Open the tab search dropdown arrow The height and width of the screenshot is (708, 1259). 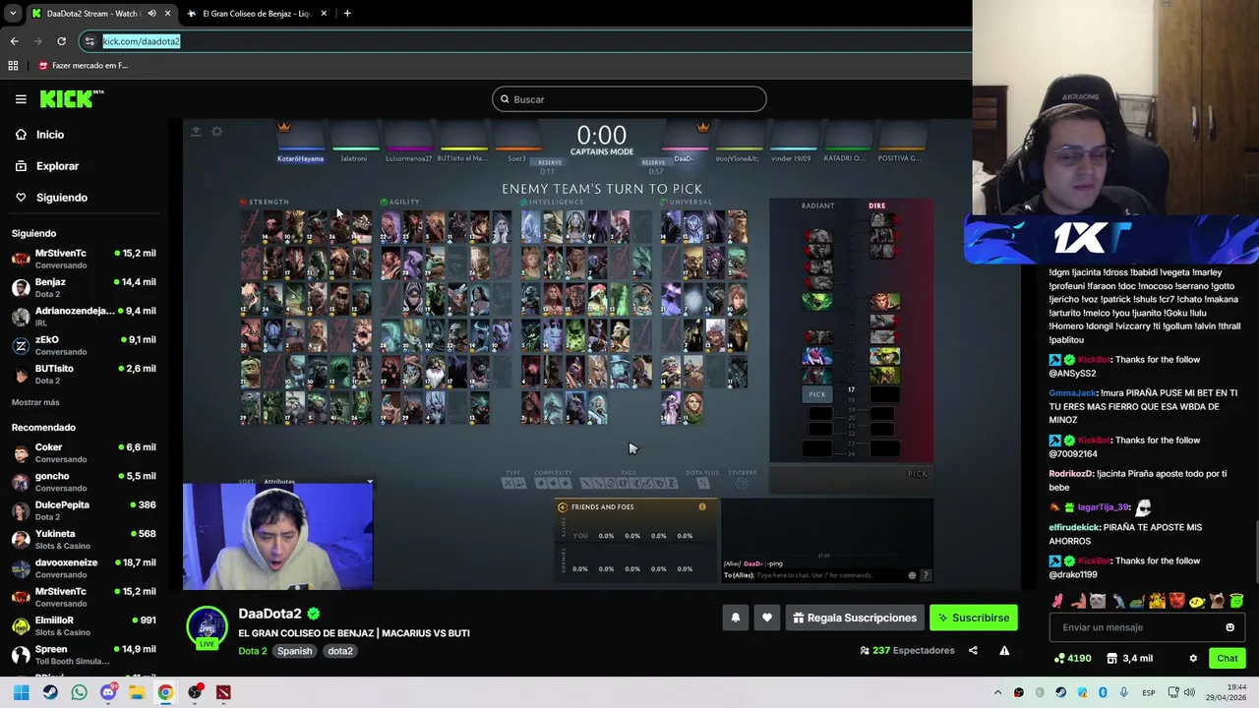tap(12, 14)
